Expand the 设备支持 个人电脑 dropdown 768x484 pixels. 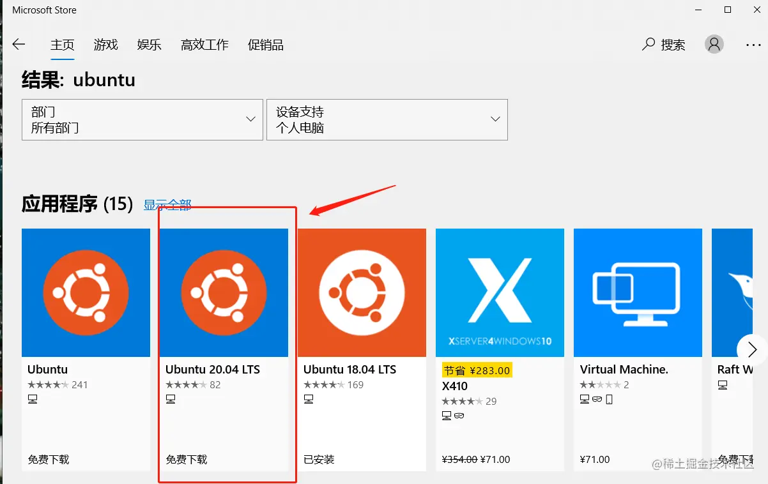(x=387, y=119)
